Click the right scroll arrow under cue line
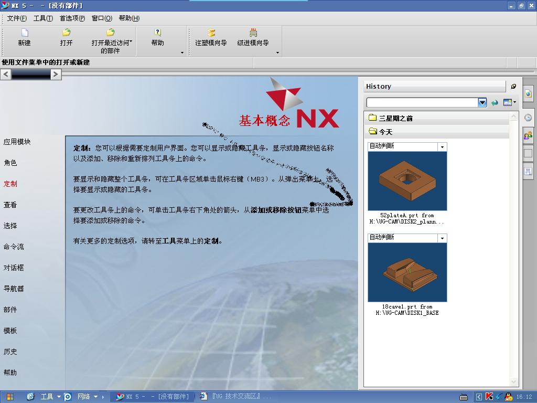This screenshot has height=403, width=537. (56, 75)
